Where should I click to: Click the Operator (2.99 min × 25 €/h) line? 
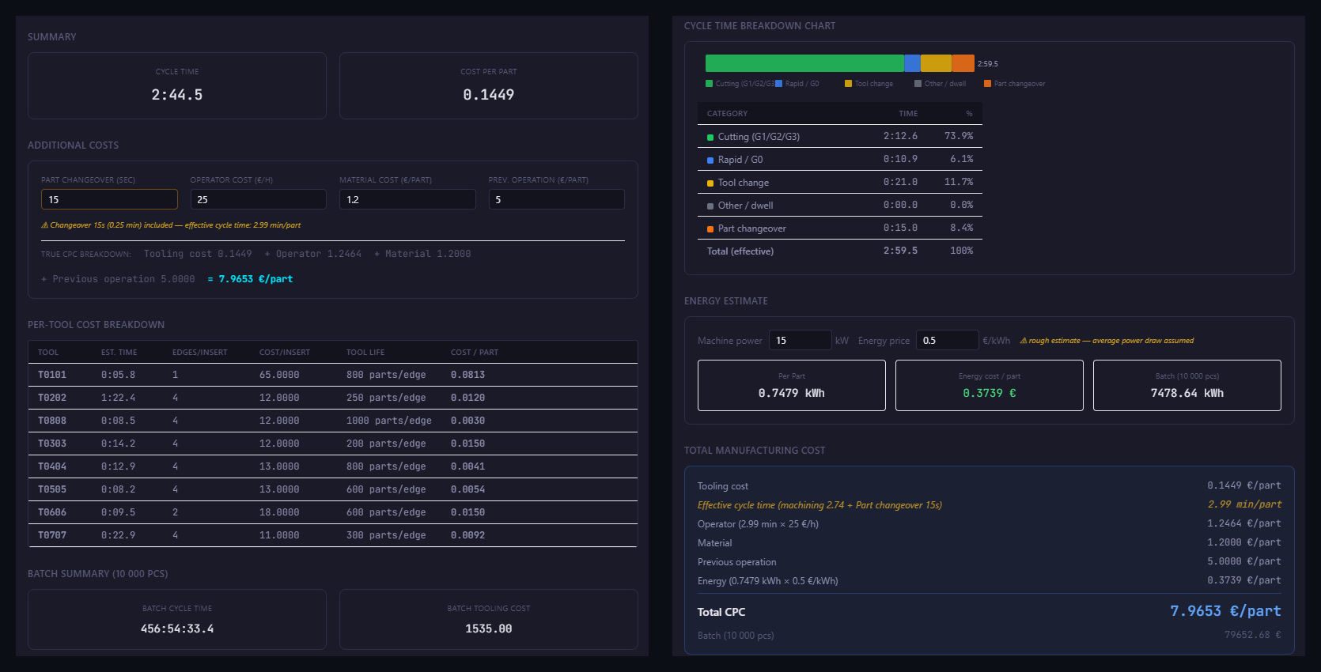(990, 523)
